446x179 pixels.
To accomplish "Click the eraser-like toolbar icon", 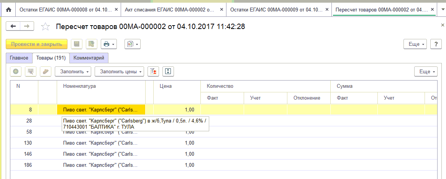I will point(46,72).
